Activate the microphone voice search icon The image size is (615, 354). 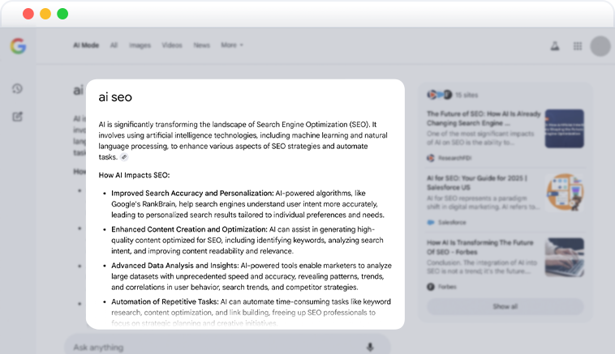pyautogui.click(x=370, y=347)
